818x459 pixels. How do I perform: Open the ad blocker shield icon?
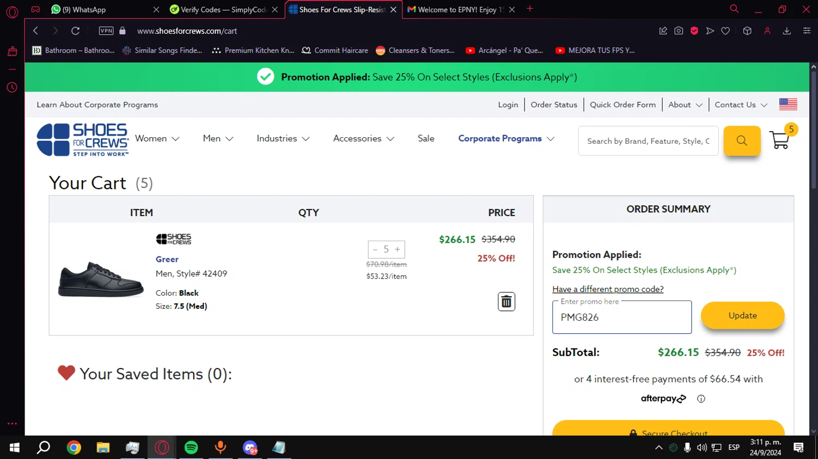(694, 30)
